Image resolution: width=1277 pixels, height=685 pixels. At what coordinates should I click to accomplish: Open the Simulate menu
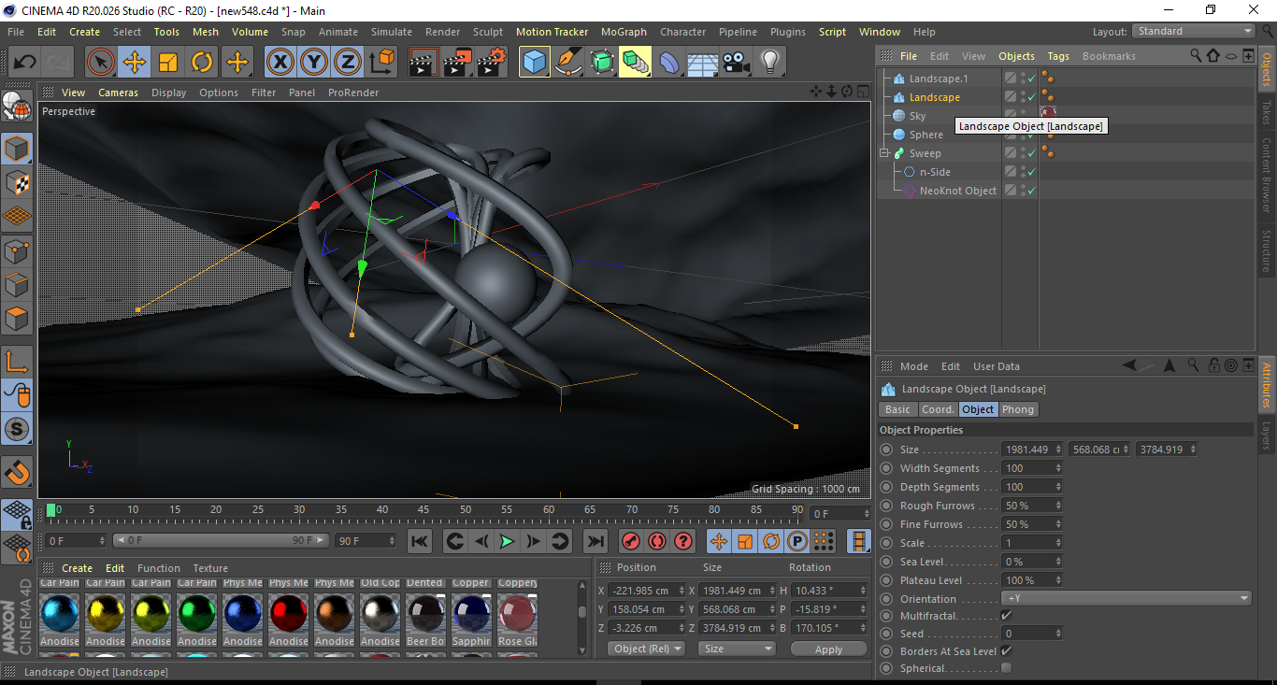[392, 32]
